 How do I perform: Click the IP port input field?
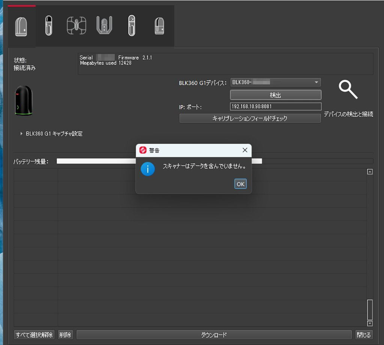click(276, 106)
